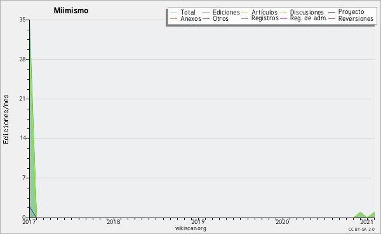The width and height of the screenshot is (381, 234).
Task: Click the purple Otros line swatch
Action: click(206, 18)
